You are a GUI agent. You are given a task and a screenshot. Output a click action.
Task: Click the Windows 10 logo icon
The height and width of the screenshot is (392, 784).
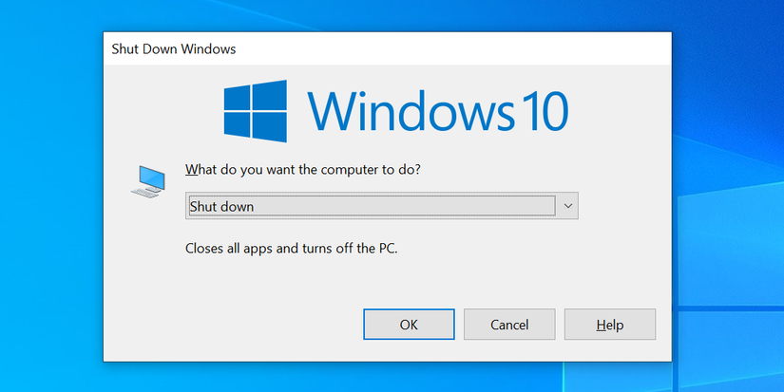point(255,111)
